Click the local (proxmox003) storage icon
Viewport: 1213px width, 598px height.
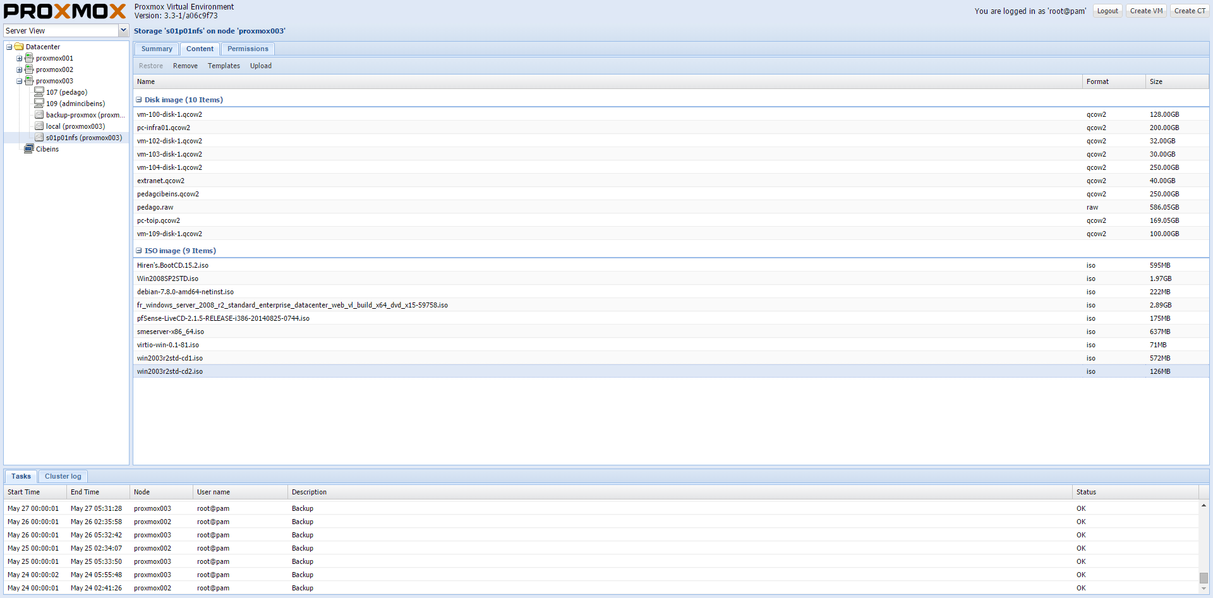pyautogui.click(x=39, y=126)
